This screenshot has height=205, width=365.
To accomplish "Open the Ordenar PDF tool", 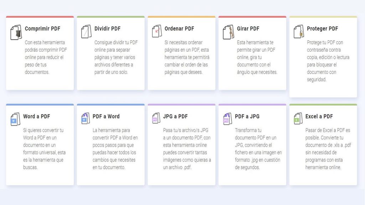I will point(179,28).
